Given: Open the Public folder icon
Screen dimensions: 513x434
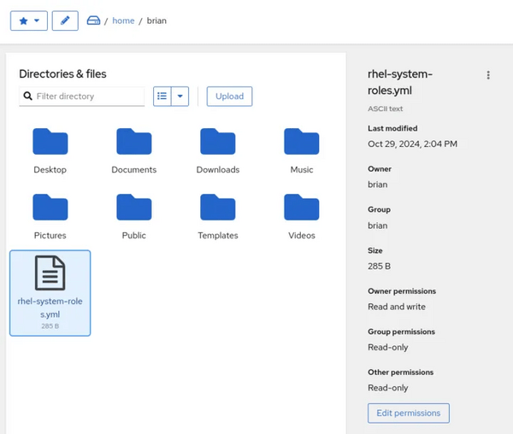Looking at the screenshot, I should click(x=133, y=208).
